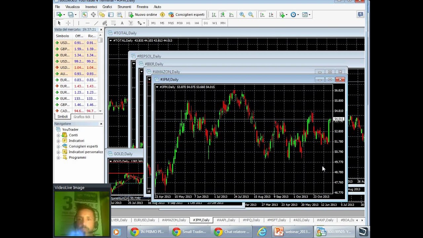The width and height of the screenshot is (423, 238).
Task: Toggle the Navigator star-folder icon
Action: [102, 15]
